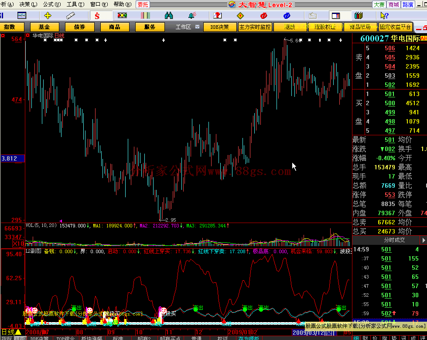Click the VOL(5,10,20) indicator label
427x340 pixels.
[41, 226]
